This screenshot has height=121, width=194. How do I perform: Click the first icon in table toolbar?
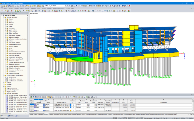coord(31,97)
